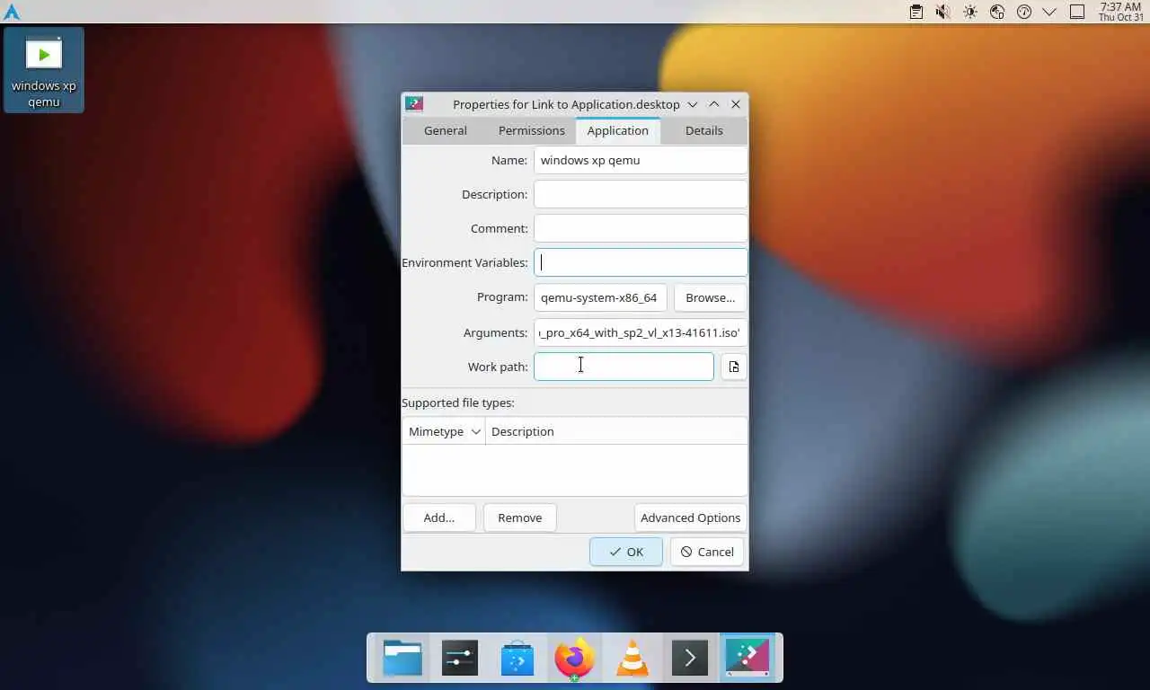1150x690 pixels.
Task: Open the Details tab
Action: pos(703,130)
